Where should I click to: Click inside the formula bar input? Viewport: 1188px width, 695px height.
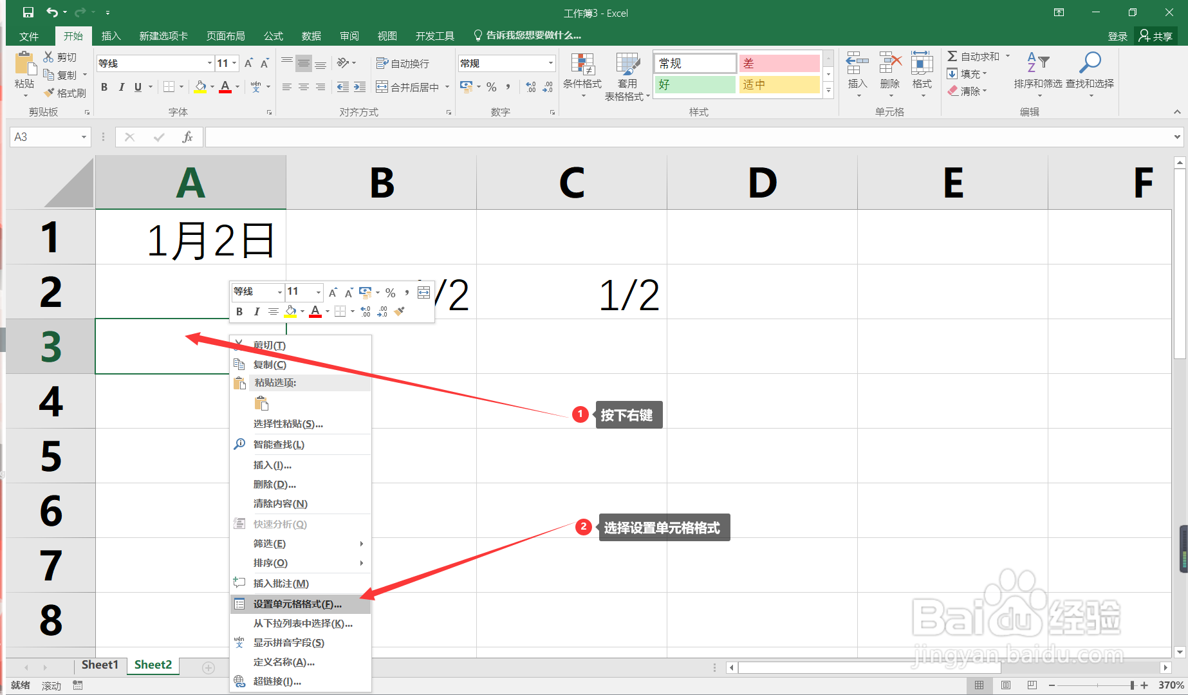pyautogui.click(x=689, y=136)
